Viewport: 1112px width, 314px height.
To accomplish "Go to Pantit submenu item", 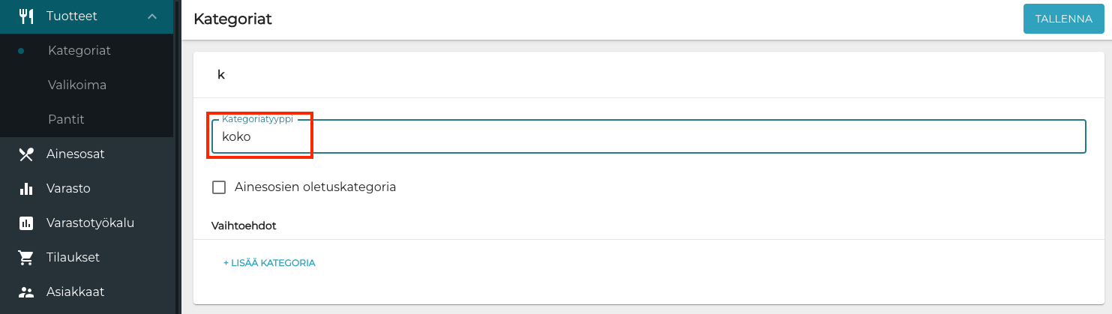I will (66, 120).
